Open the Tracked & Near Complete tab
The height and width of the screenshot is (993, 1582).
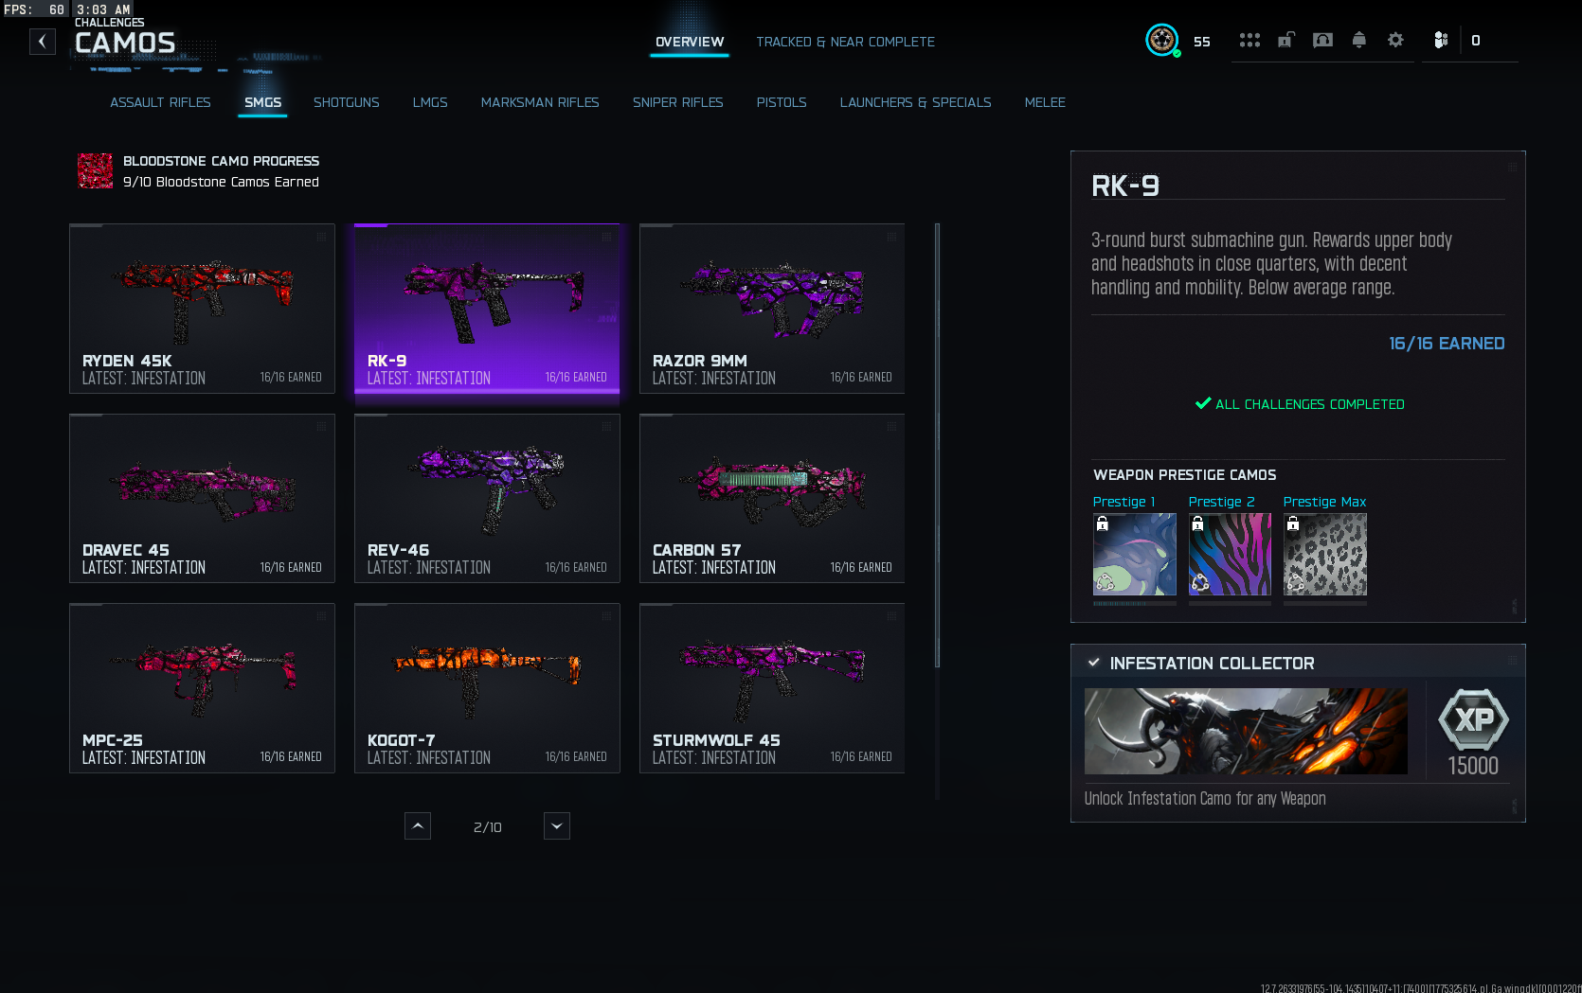pos(845,42)
